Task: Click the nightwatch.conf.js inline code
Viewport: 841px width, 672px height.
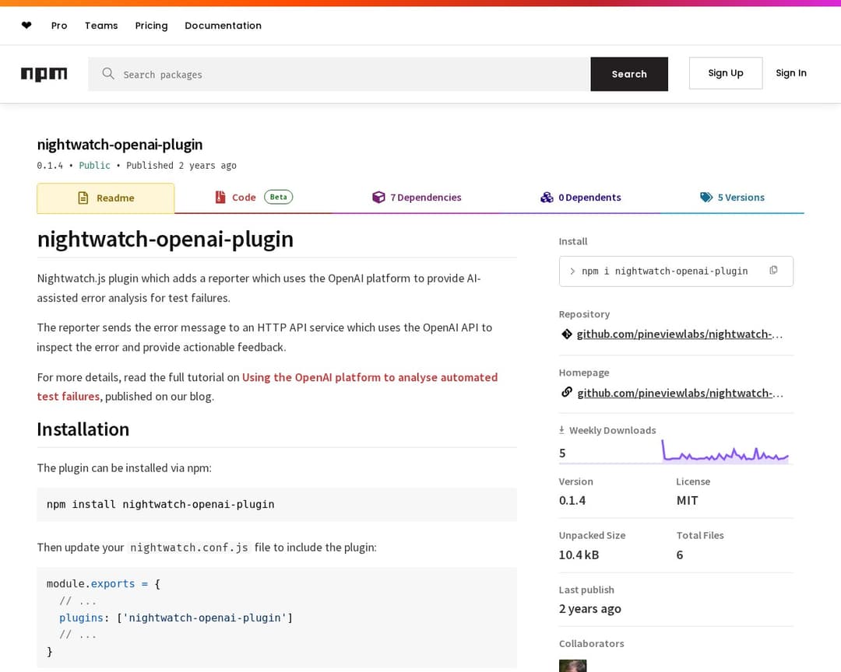Action: pos(188,547)
